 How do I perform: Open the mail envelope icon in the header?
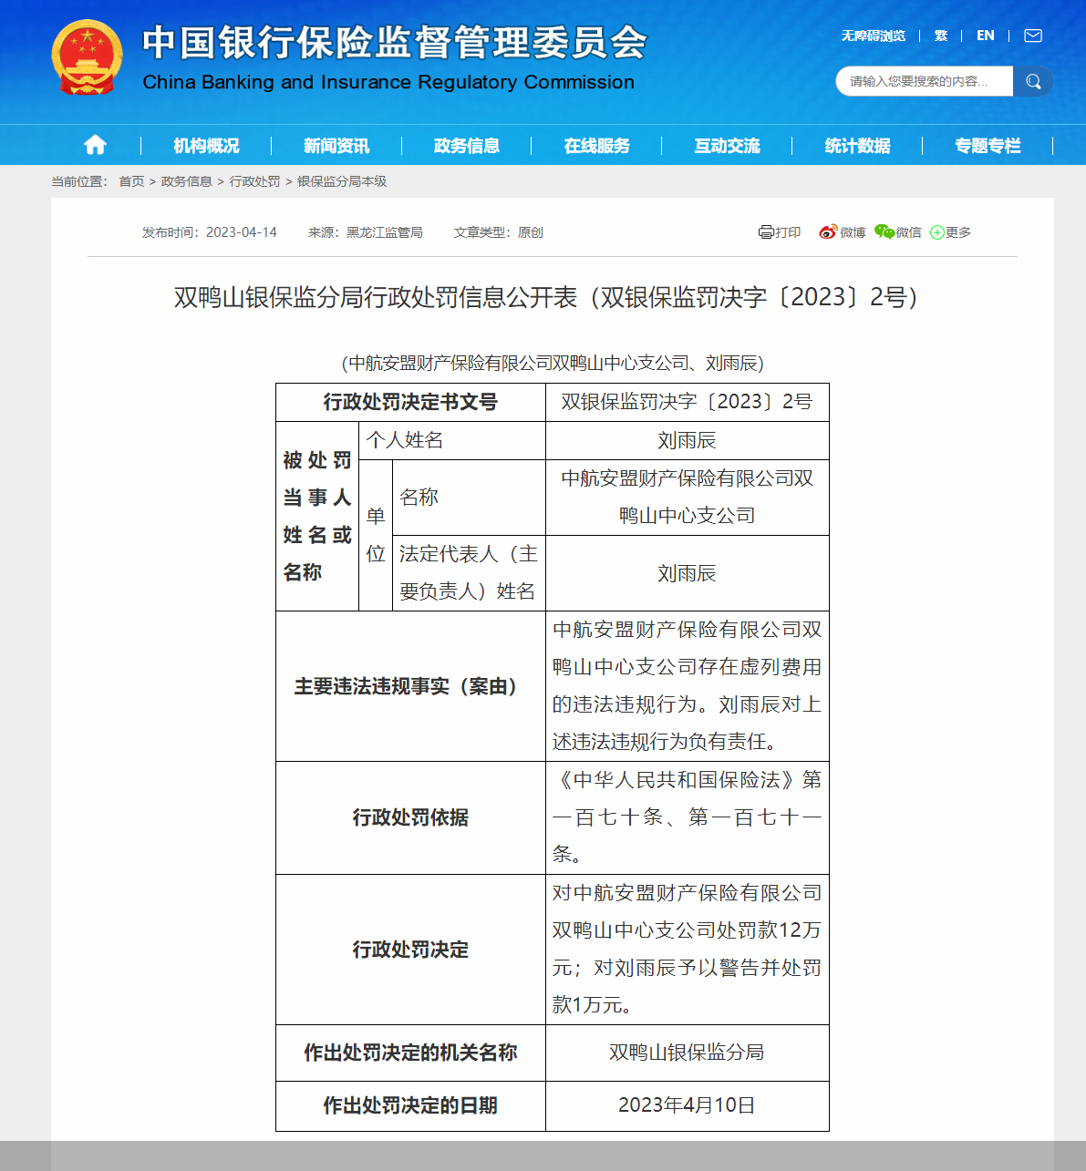[x=1031, y=36]
